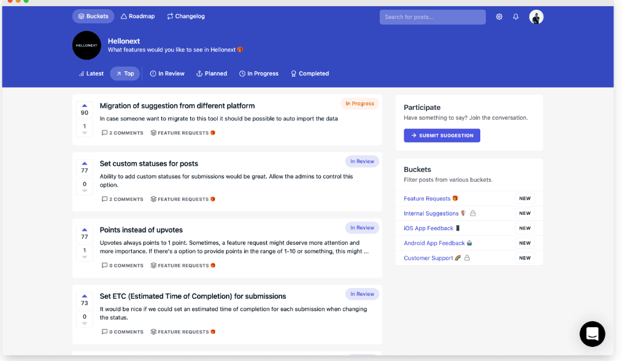The image size is (622, 361).
Task: Sort posts by Latest
Action: [x=91, y=74]
